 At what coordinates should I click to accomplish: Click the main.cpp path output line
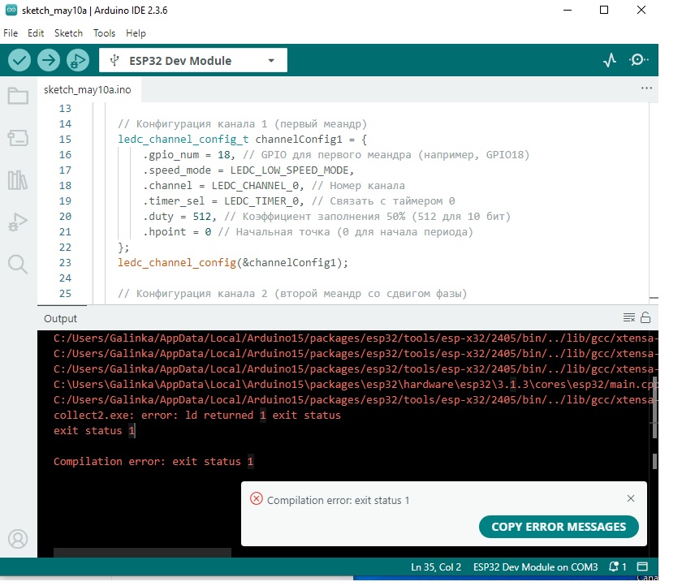[x=356, y=385]
